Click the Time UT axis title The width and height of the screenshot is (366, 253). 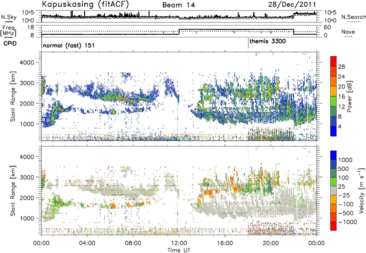[x=179, y=250]
